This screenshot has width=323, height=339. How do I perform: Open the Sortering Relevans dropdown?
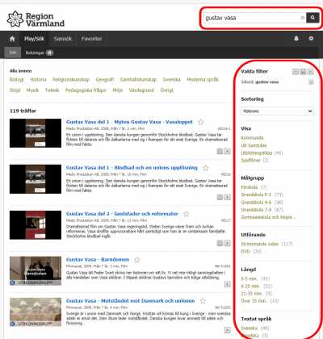(x=277, y=111)
